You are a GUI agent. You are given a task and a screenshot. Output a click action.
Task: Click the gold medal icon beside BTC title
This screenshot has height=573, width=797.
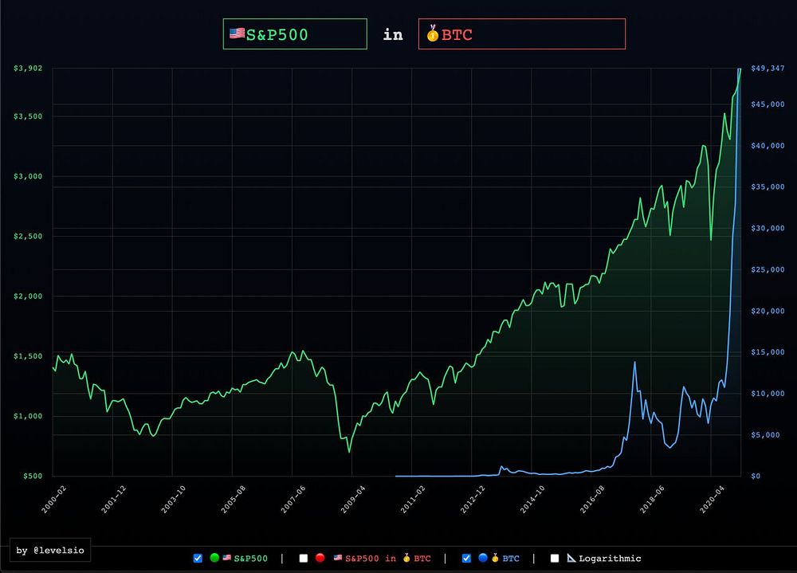[x=433, y=33]
